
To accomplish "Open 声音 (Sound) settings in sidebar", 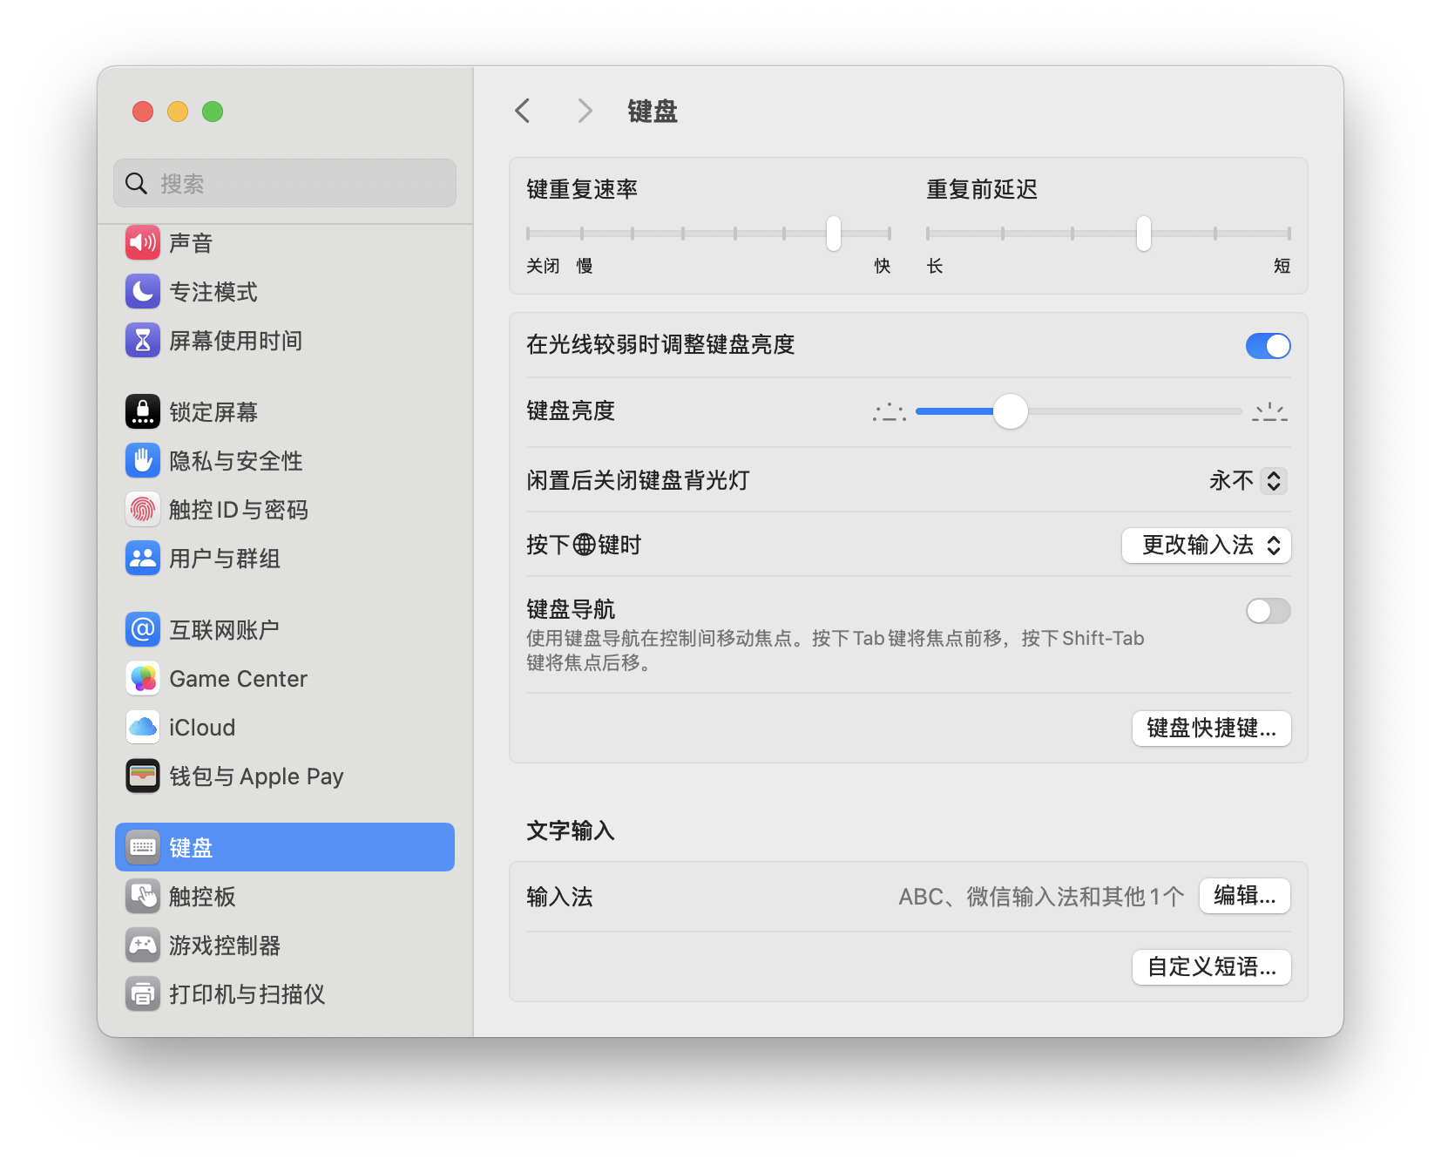I will [x=190, y=243].
